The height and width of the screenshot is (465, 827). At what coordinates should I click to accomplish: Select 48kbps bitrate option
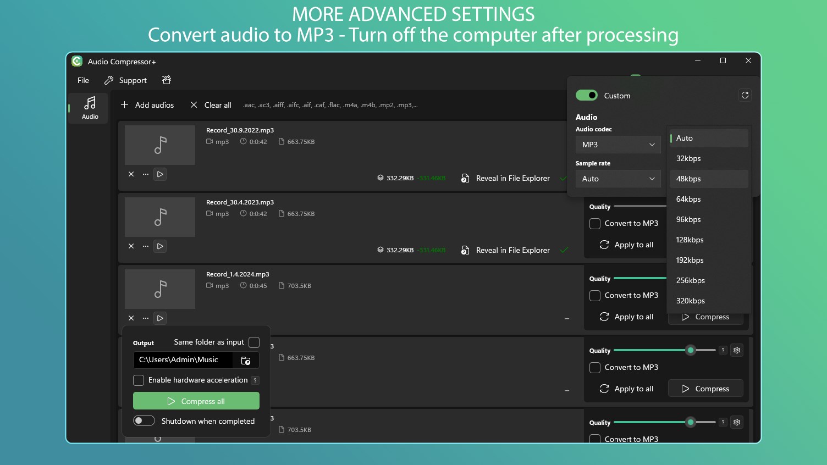click(709, 179)
